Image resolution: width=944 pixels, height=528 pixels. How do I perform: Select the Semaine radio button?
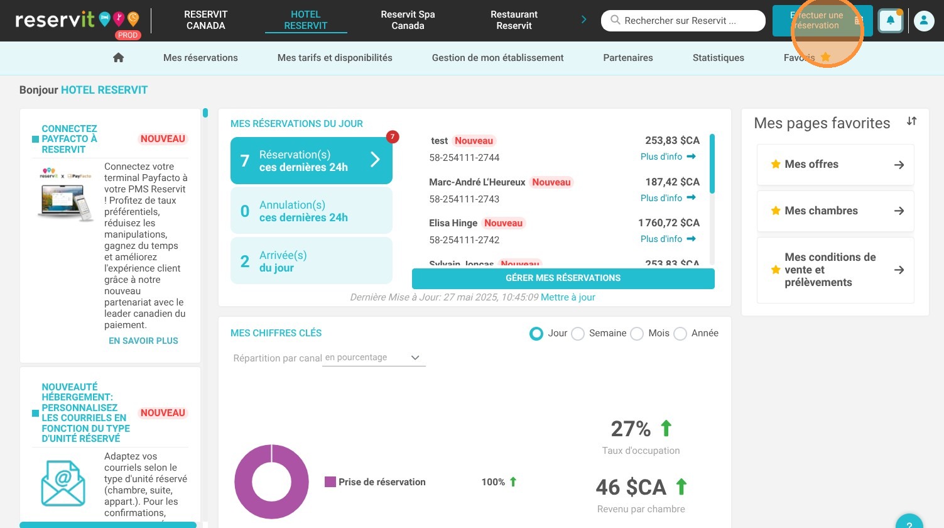(578, 334)
